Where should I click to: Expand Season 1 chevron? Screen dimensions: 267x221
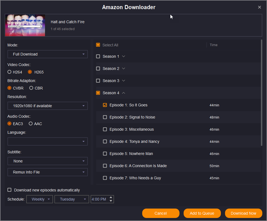[x=123, y=56]
